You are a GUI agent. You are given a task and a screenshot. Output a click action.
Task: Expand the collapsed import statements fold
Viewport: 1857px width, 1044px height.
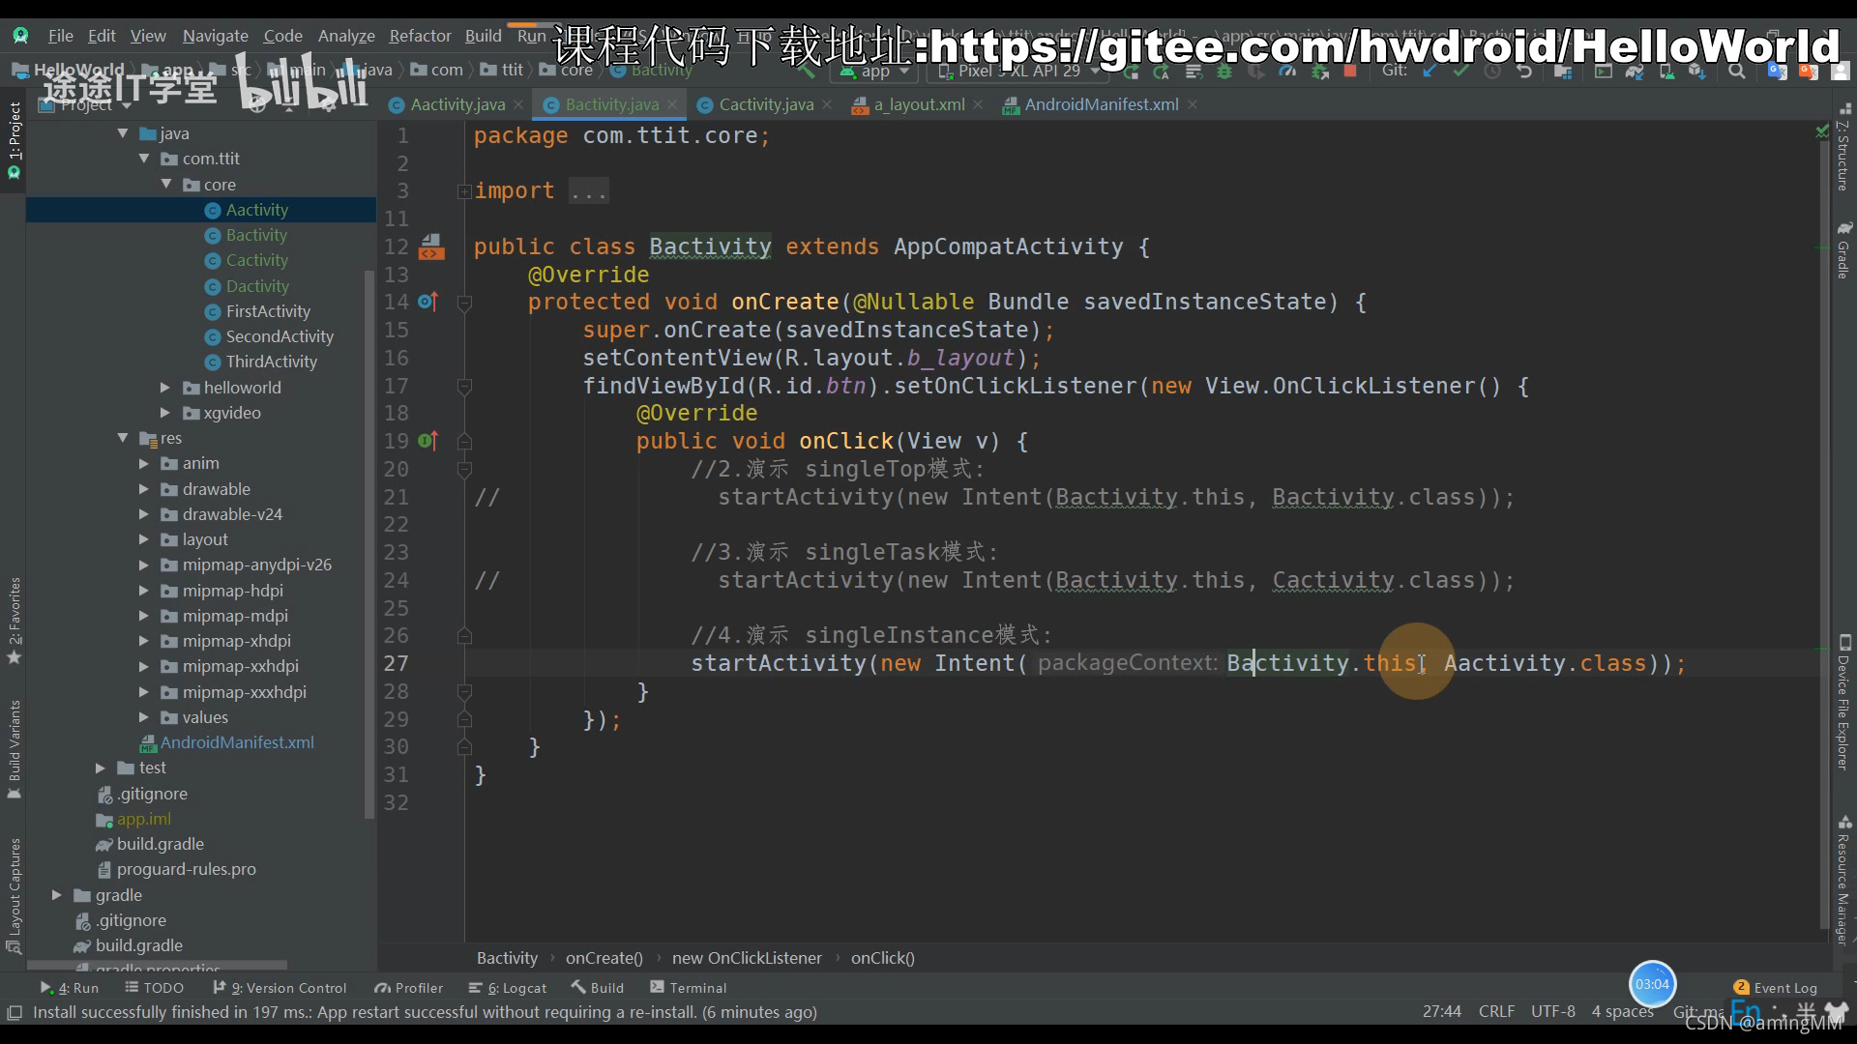click(x=463, y=191)
